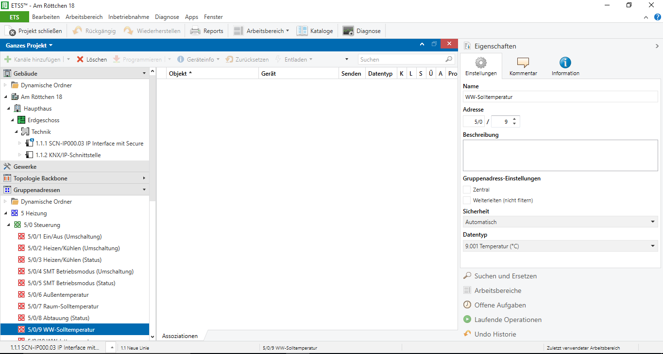Screen dimensions: 663x354
Task: Click the search magnifier icon
Action: 449,59
